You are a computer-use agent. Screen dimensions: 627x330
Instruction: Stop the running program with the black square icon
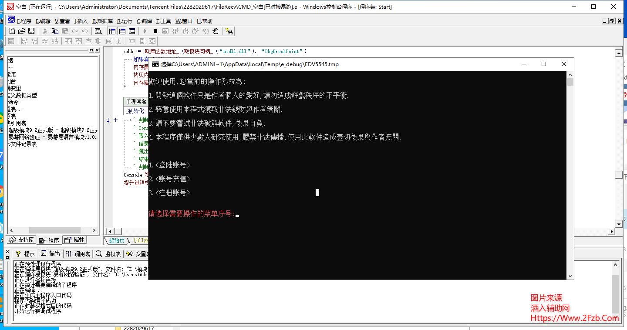coord(155,31)
